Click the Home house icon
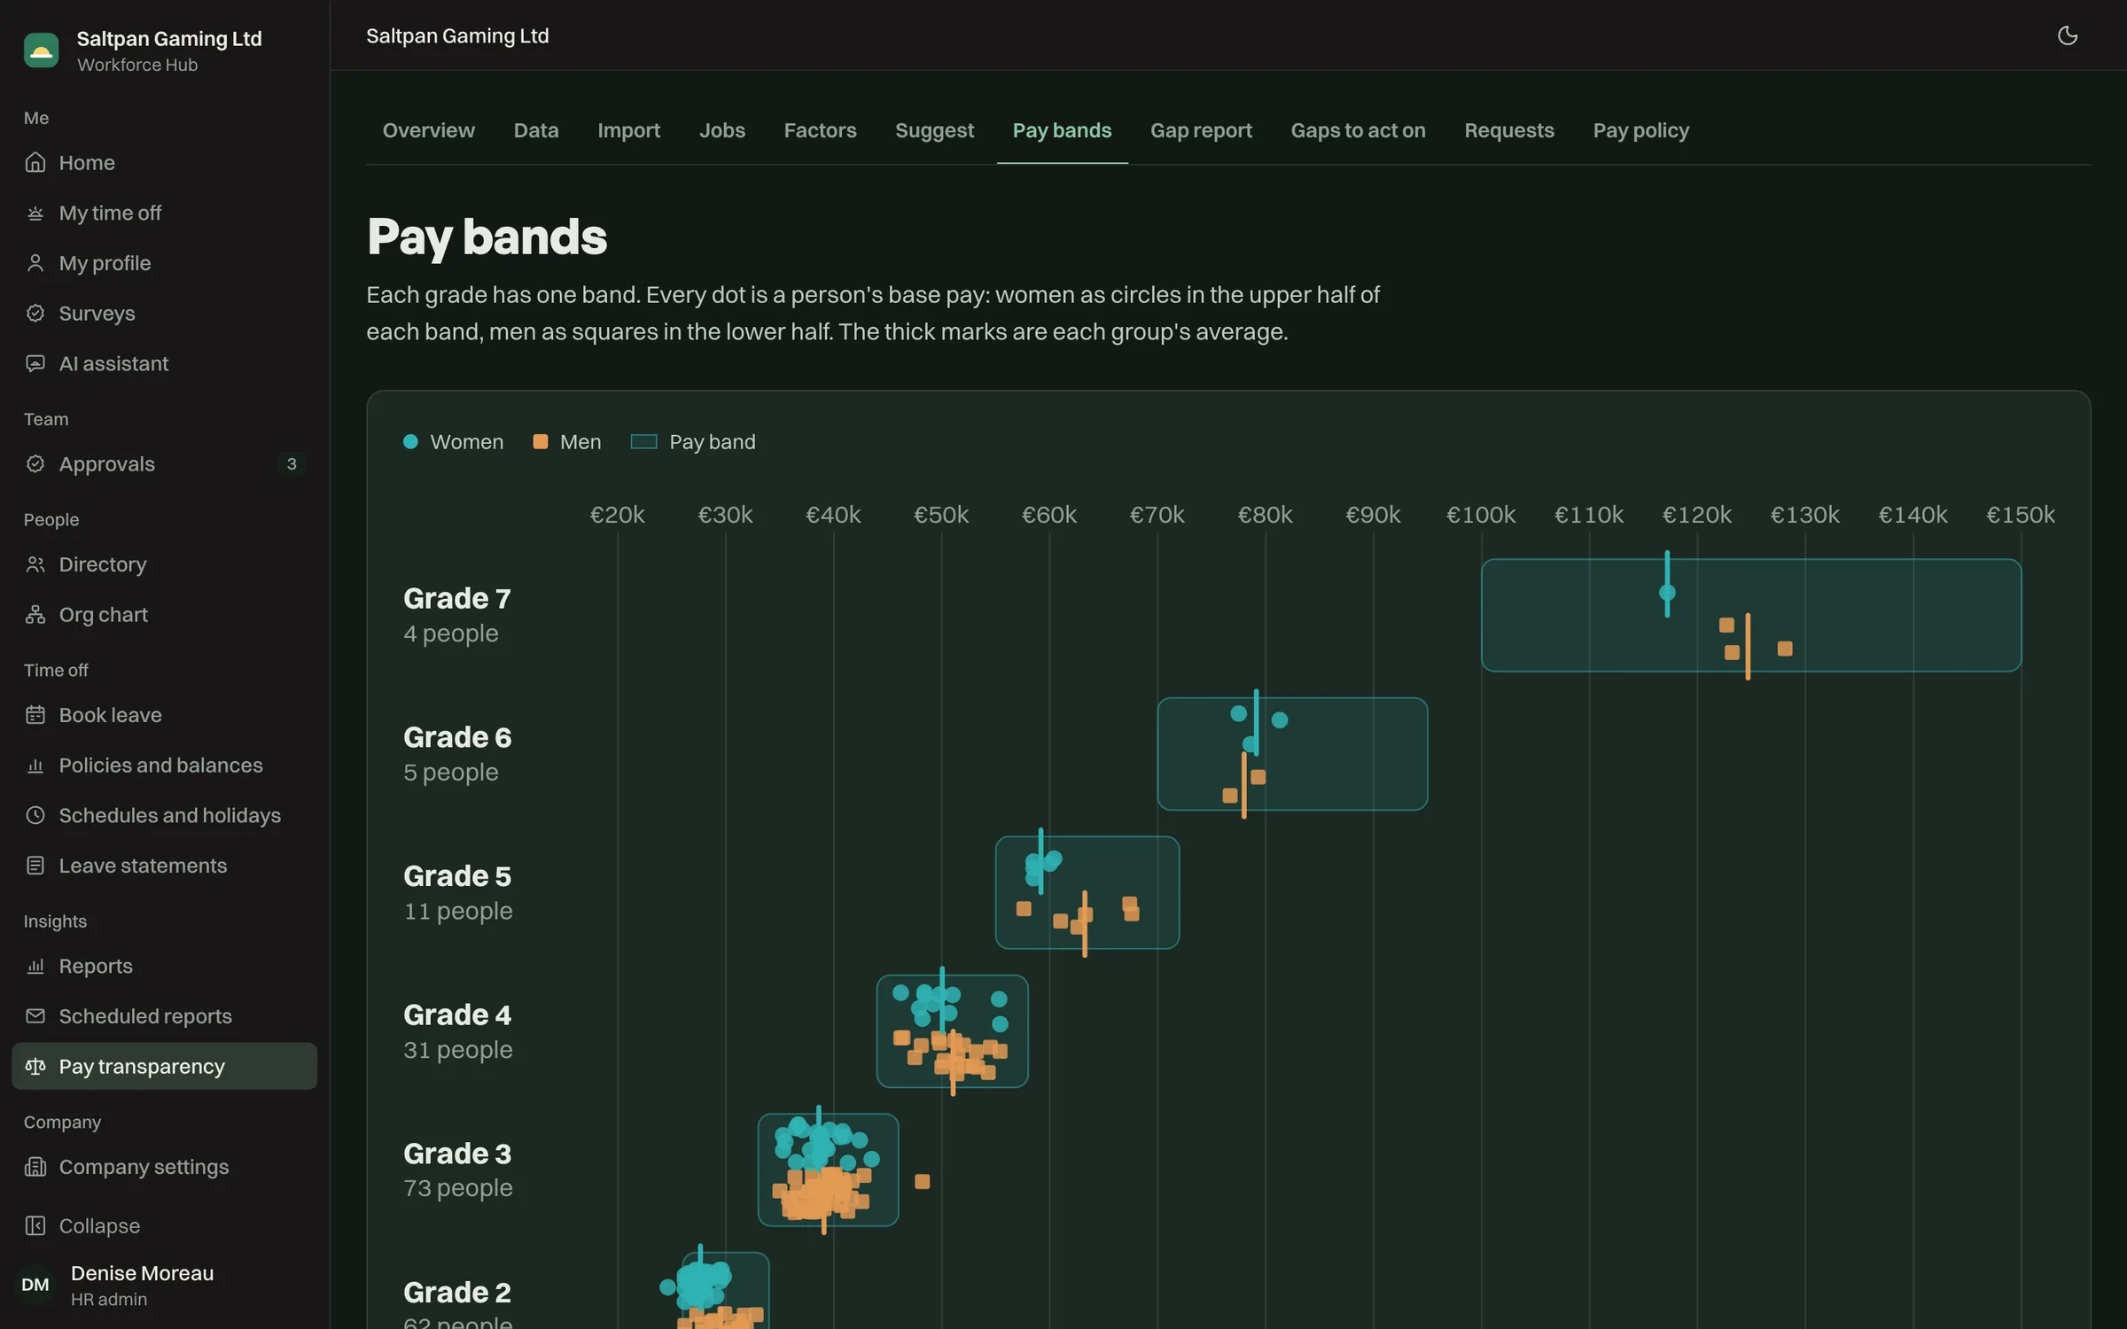This screenshot has height=1329, width=2127. tap(35, 162)
